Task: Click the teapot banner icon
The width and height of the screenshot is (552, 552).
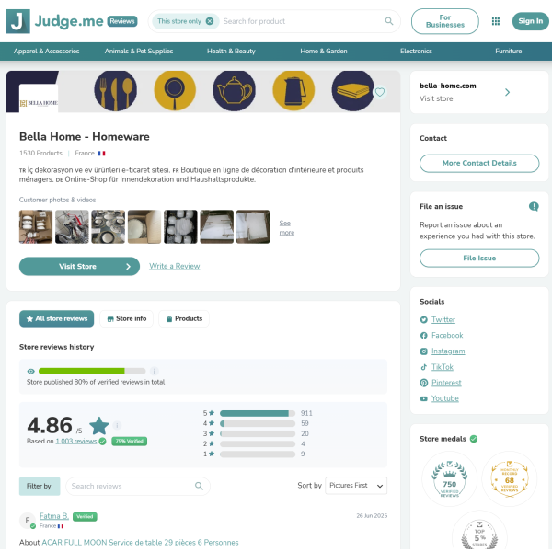Action: tap(234, 91)
